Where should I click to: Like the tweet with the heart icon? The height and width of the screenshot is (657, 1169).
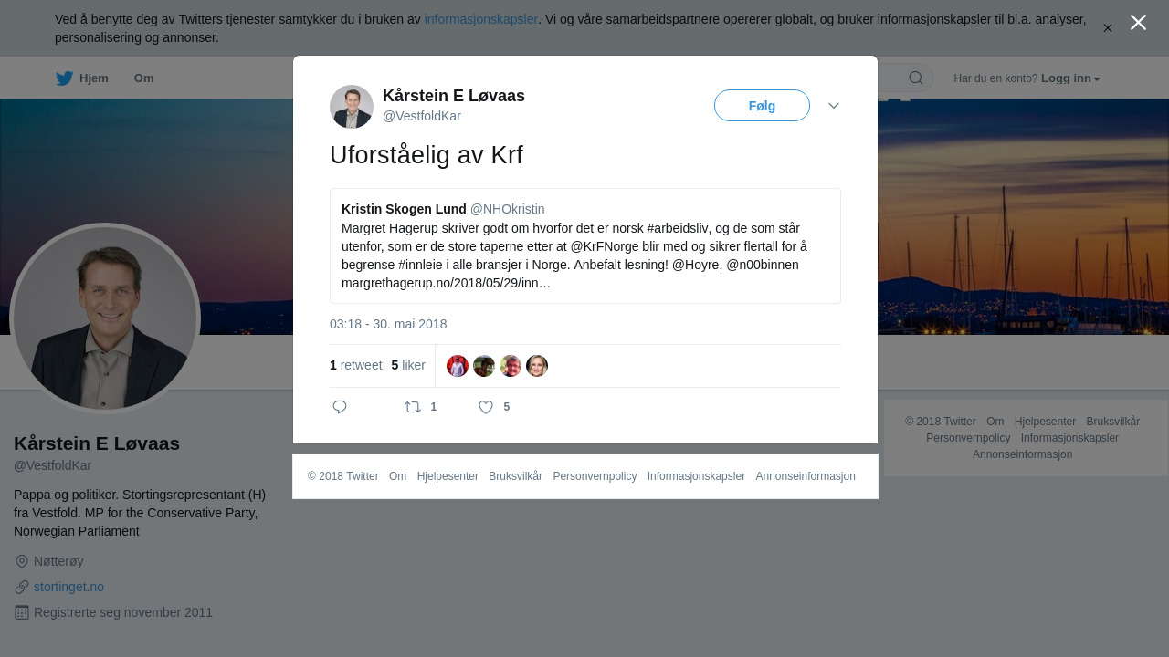486,407
